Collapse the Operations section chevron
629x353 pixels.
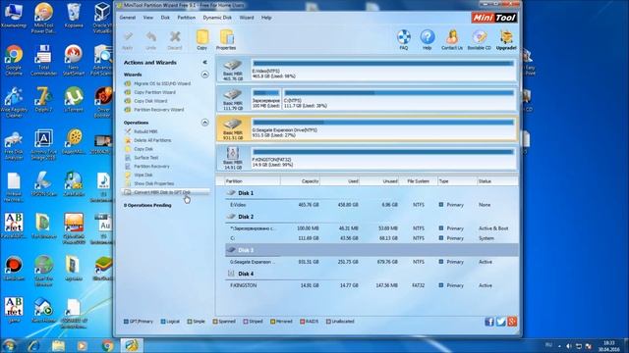point(204,123)
